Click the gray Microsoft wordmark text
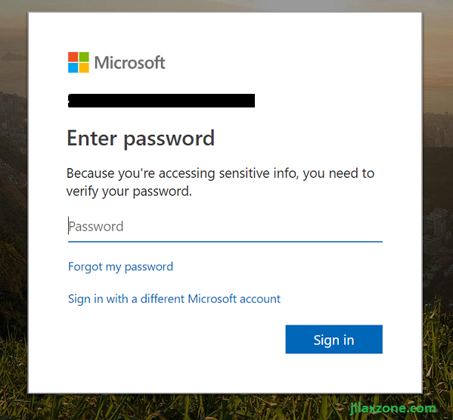Image resolution: width=453 pixels, height=420 pixels. (x=130, y=63)
